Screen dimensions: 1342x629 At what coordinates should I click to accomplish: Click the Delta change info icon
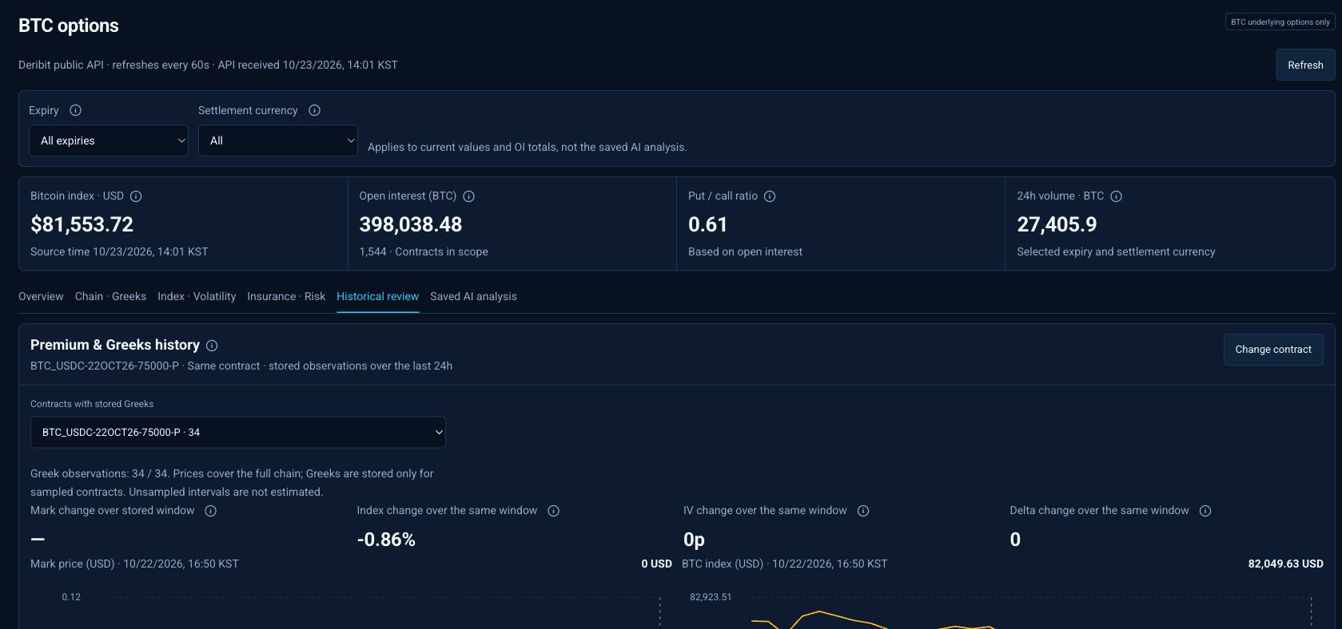(1205, 511)
